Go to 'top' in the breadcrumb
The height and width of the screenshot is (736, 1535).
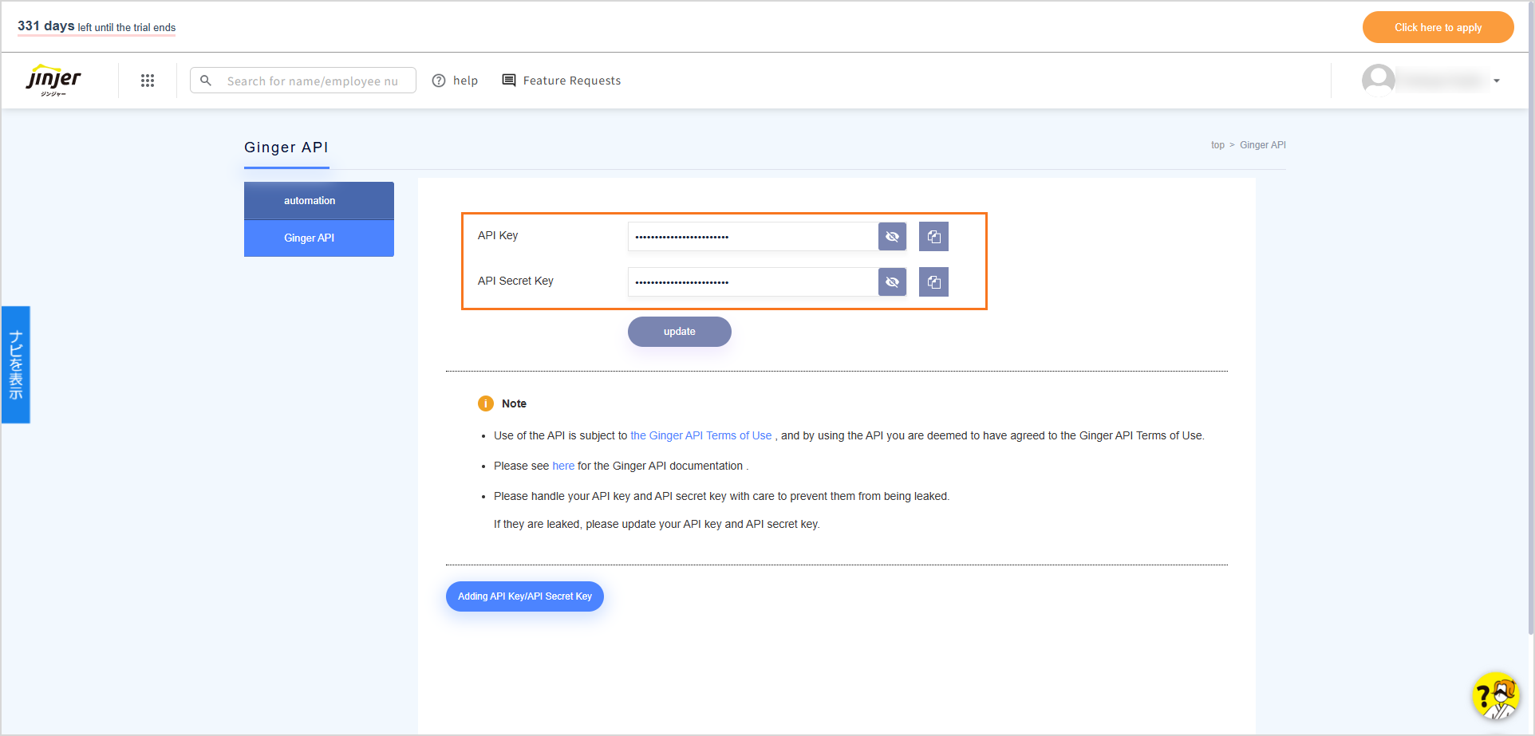tap(1217, 145)
